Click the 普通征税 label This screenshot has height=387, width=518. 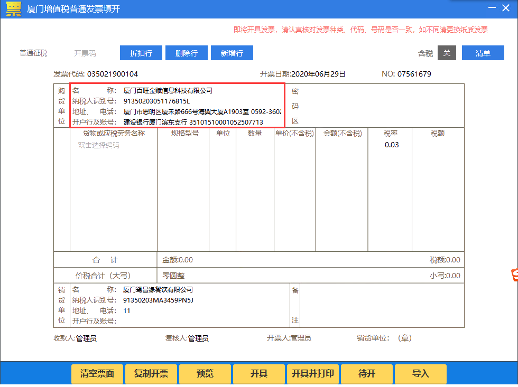pos(33,53)
